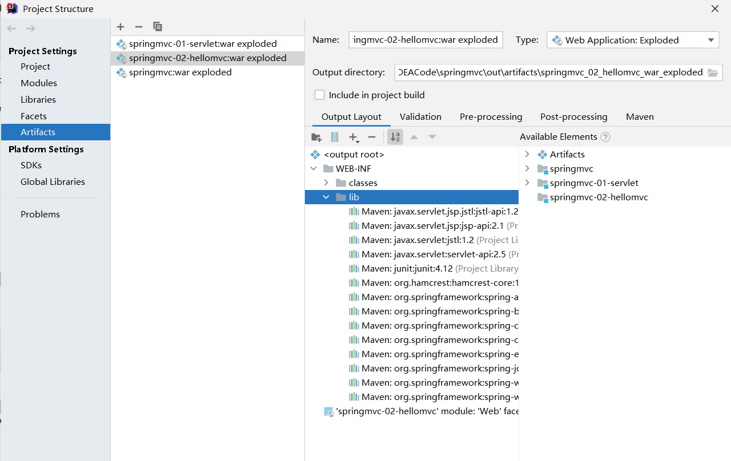Open Modules in Project Settings
The height and width of the screenshot is (461, 731).
click(x=39, y=83)
